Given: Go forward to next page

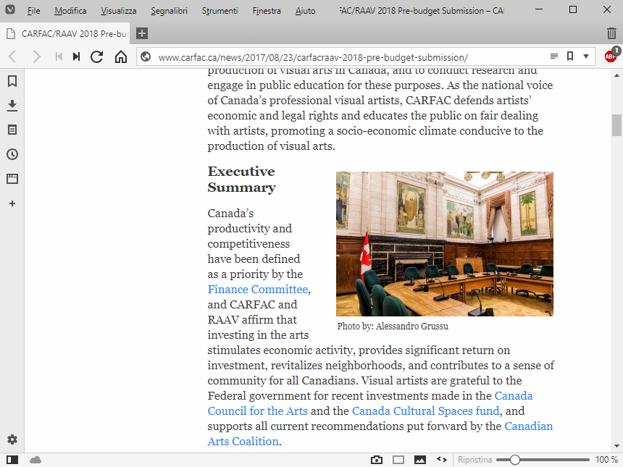Looking at the screenshot, I should coord(36,56).
